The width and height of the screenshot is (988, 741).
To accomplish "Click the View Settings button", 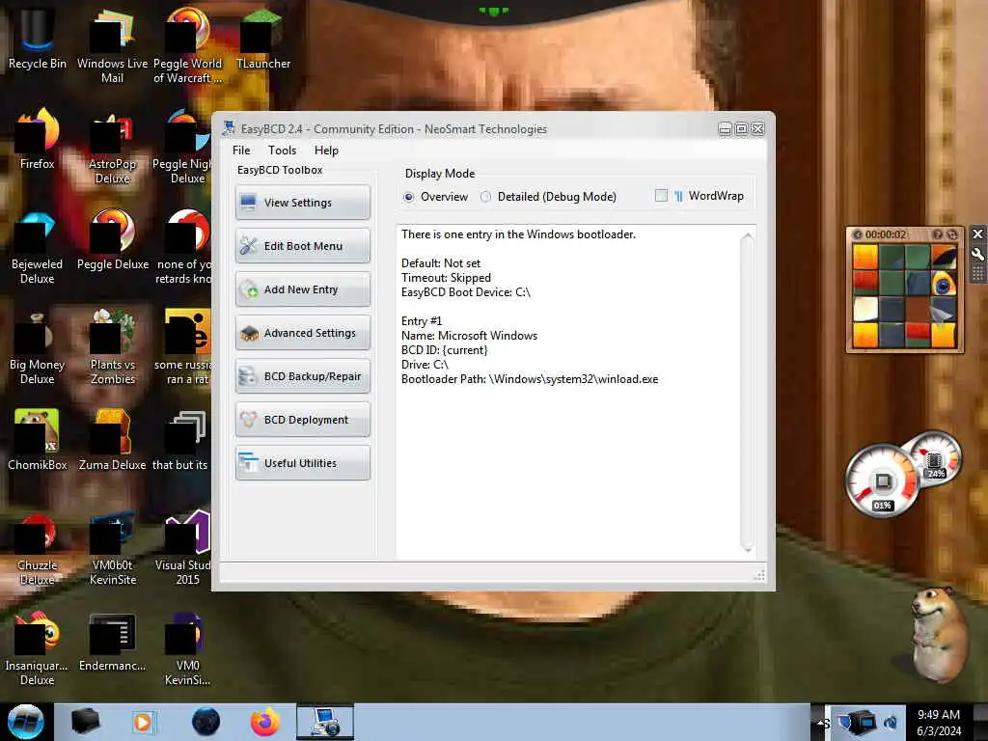I will tap(303, 203).
